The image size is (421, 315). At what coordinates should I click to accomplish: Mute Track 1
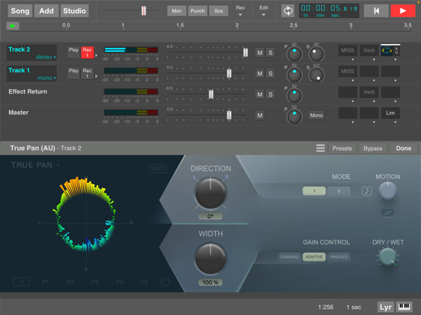[x=259, y=74]
